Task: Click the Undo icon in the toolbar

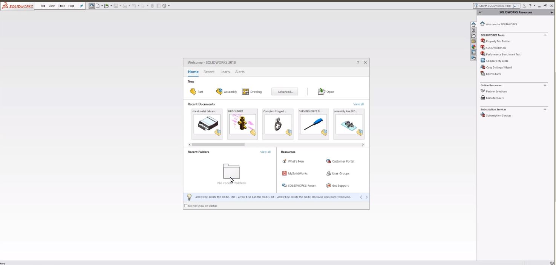Action: (x=134, y=6)
